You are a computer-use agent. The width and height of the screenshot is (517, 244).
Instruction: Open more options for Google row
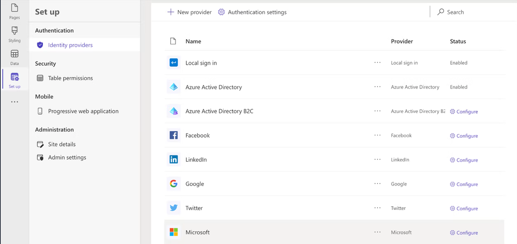coord(377,184)
